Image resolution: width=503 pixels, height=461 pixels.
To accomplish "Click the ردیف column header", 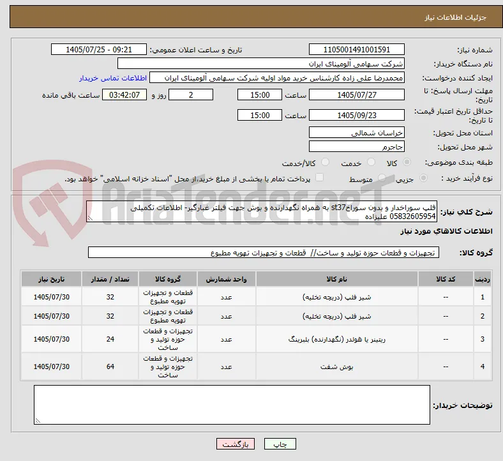I will click(482, 279).
